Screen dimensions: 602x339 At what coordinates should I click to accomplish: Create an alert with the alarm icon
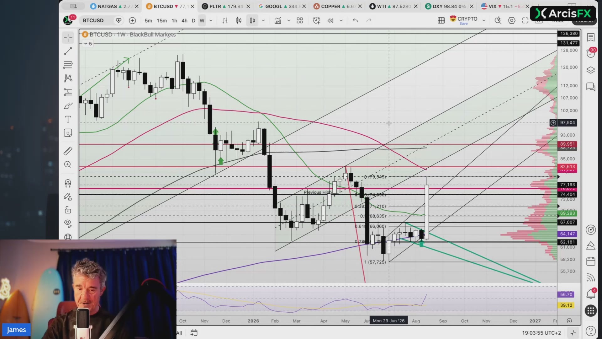[316, 21]
